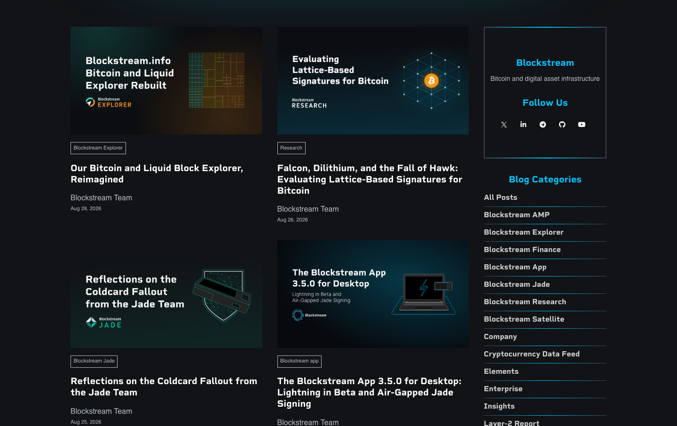Viewport: 677px width, 426px height.
Task: Click the Blog Categories heading
Action: click(x=545, y=180)
